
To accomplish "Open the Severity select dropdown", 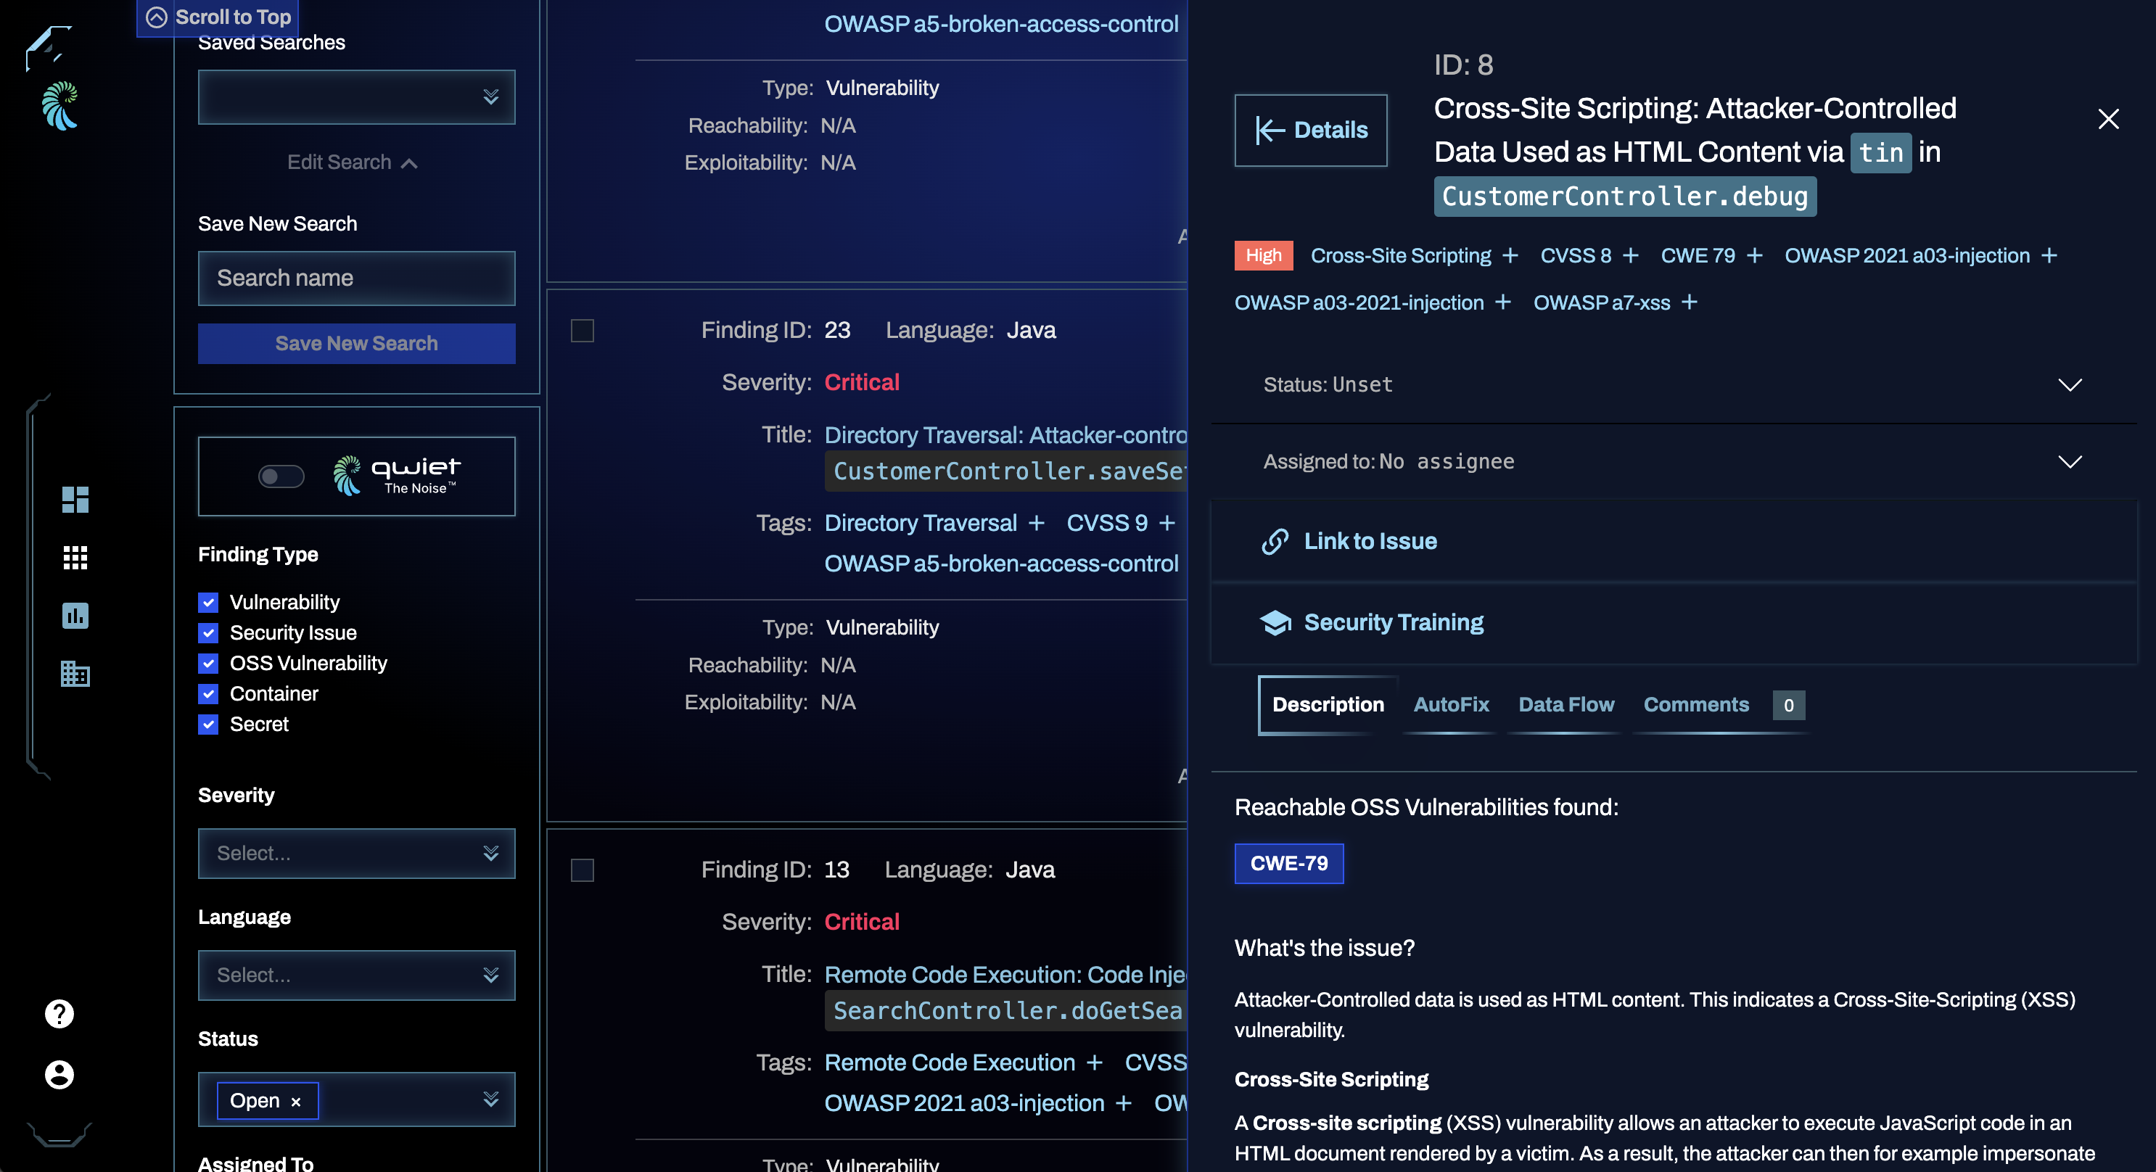I will point(356,851).
